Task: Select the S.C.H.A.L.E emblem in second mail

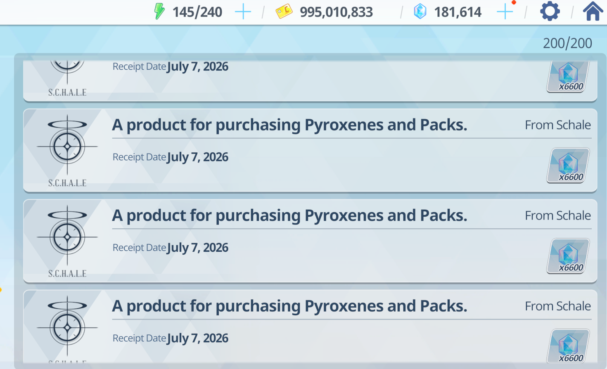Action: [x=67, y=151]
